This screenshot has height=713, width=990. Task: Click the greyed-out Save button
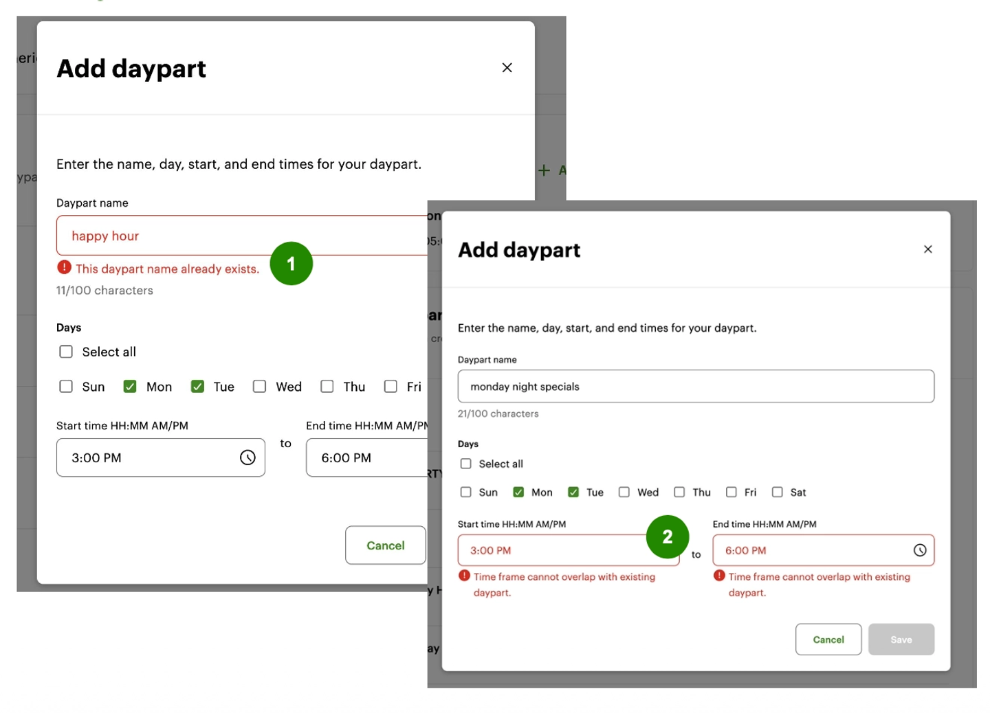click(901, 640)
